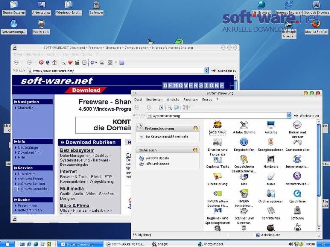Open Favoriten menu in Systemsteuerung

(190, 99)
